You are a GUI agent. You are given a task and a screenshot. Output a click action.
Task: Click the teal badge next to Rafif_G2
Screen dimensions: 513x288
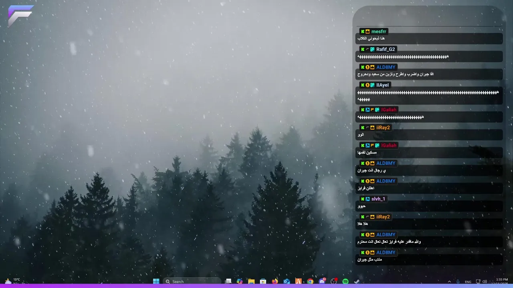click(372, 49)
